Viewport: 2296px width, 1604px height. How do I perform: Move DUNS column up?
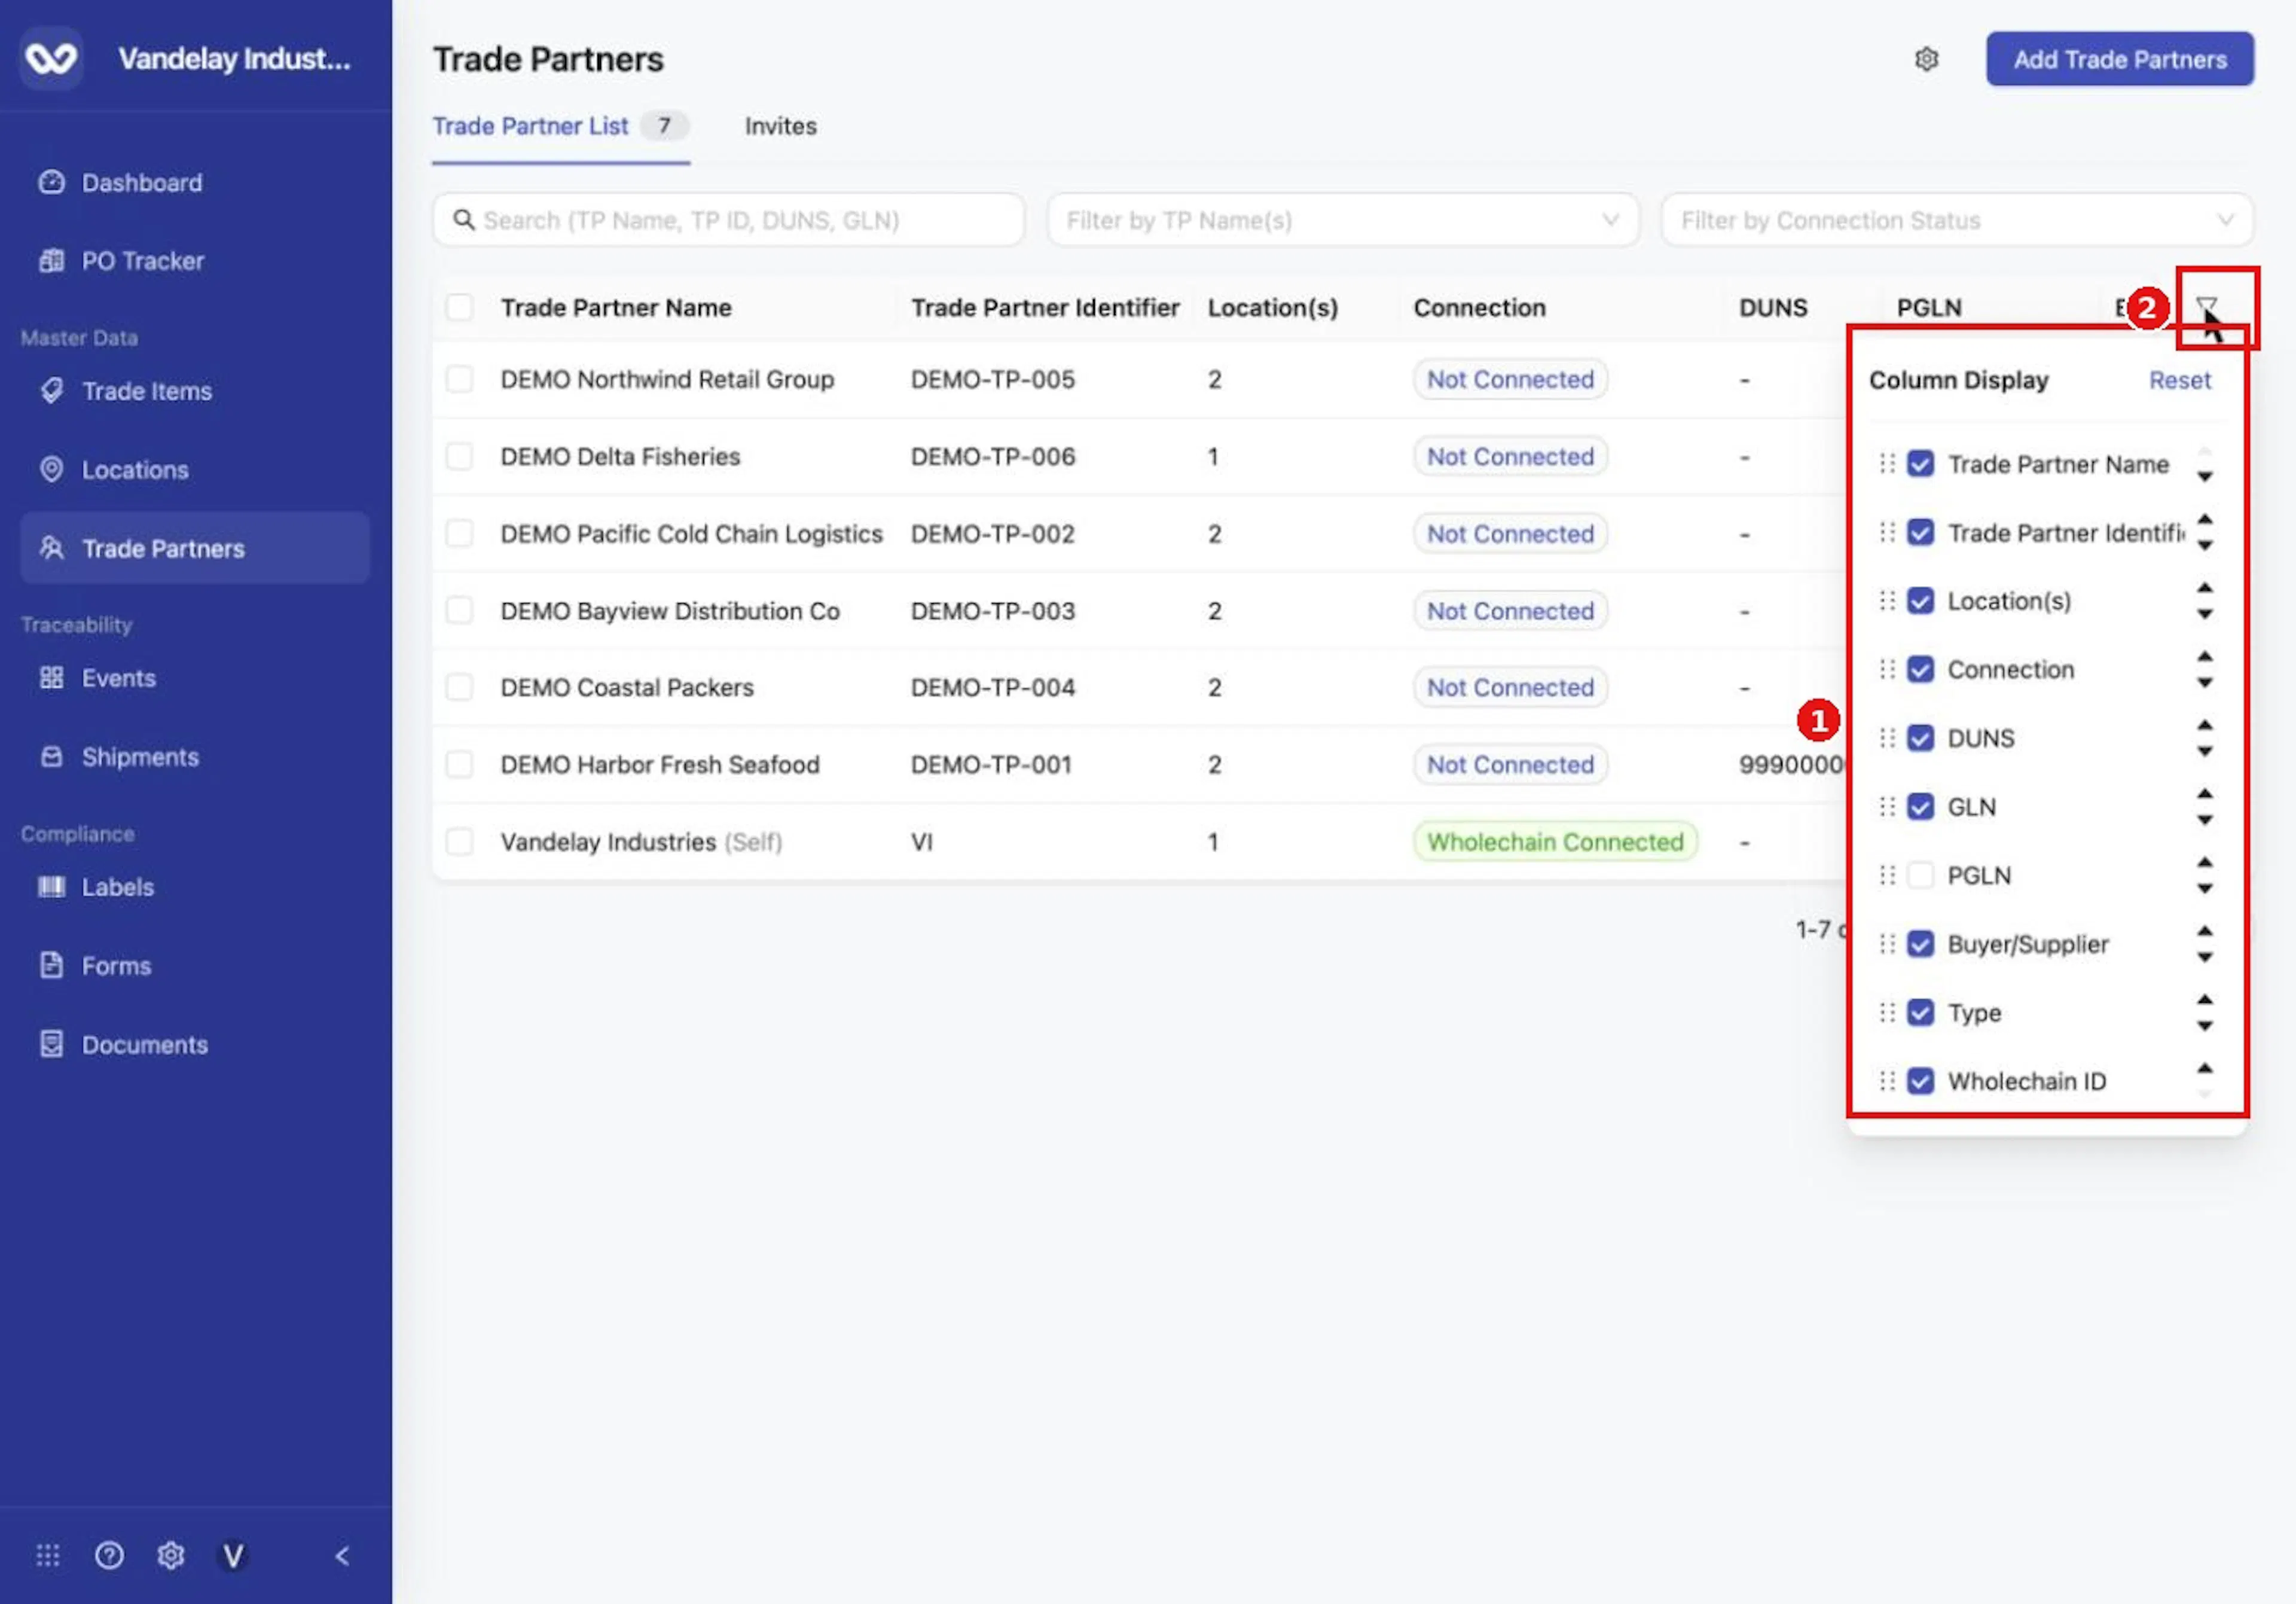2204,724
